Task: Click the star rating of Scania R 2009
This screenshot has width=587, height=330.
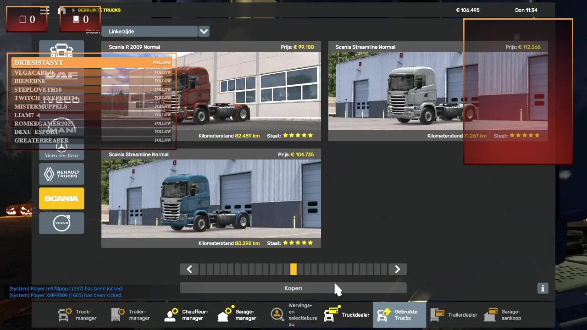Action: 298,136
